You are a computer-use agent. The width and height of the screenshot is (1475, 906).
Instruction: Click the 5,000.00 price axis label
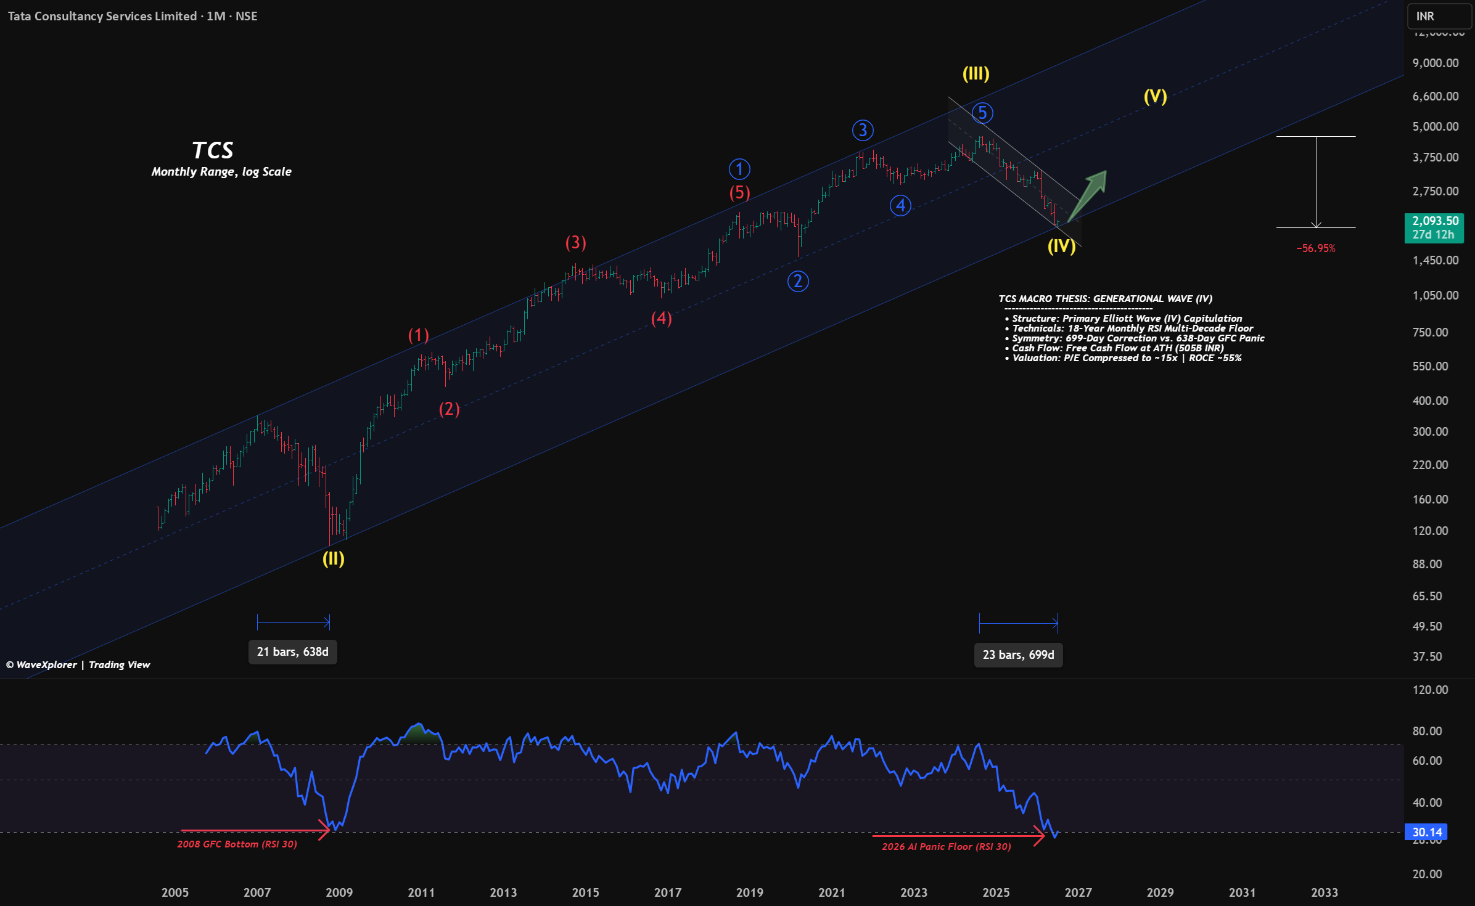pyautogui.click(x=1436, y=126)
